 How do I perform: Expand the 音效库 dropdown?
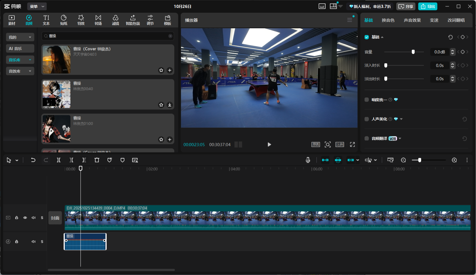[x=20, y=71]
